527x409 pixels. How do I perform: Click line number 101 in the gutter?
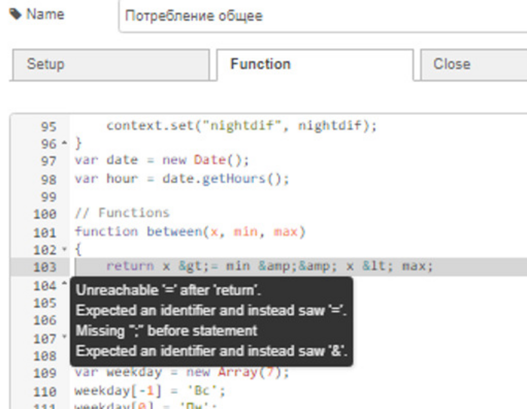45,233
